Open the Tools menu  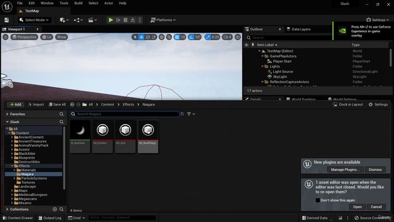pyautogui.click(x=64, y=3)
